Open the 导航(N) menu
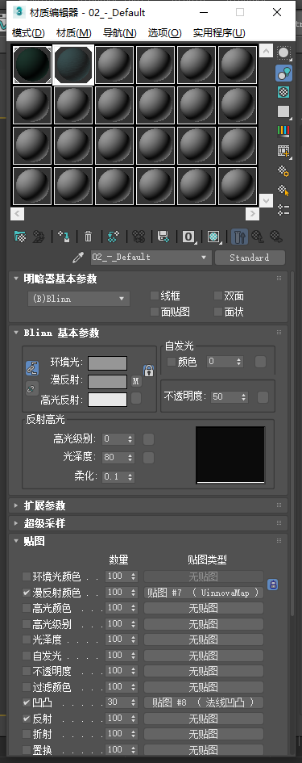The width and height of the screenshot is (302, 763). (x=120, y=32)
